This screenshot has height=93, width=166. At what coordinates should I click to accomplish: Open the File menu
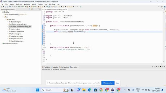click(x=2, y=4)
